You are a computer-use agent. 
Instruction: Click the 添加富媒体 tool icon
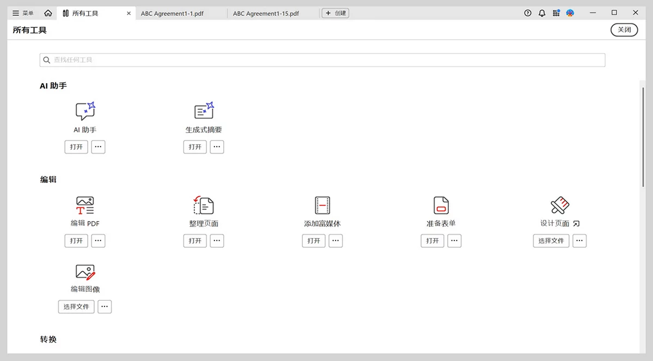click(322, 205)
